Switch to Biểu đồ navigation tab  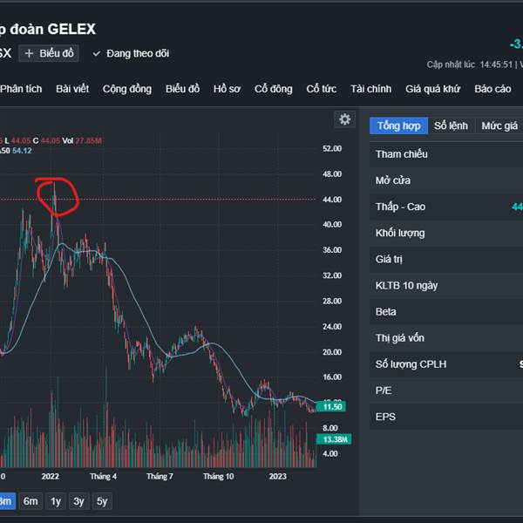point(182,89)
